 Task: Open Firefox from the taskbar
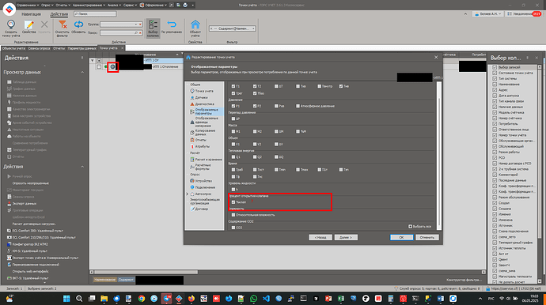click(191, 299)
